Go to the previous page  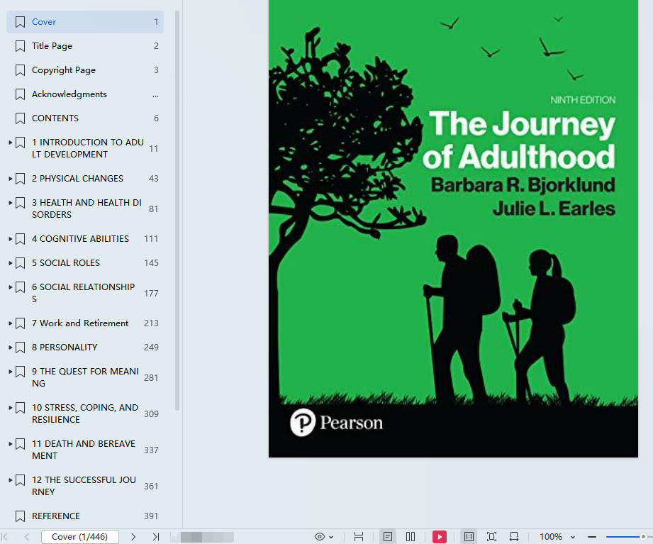pyautogui.click(x=27, y=536)
